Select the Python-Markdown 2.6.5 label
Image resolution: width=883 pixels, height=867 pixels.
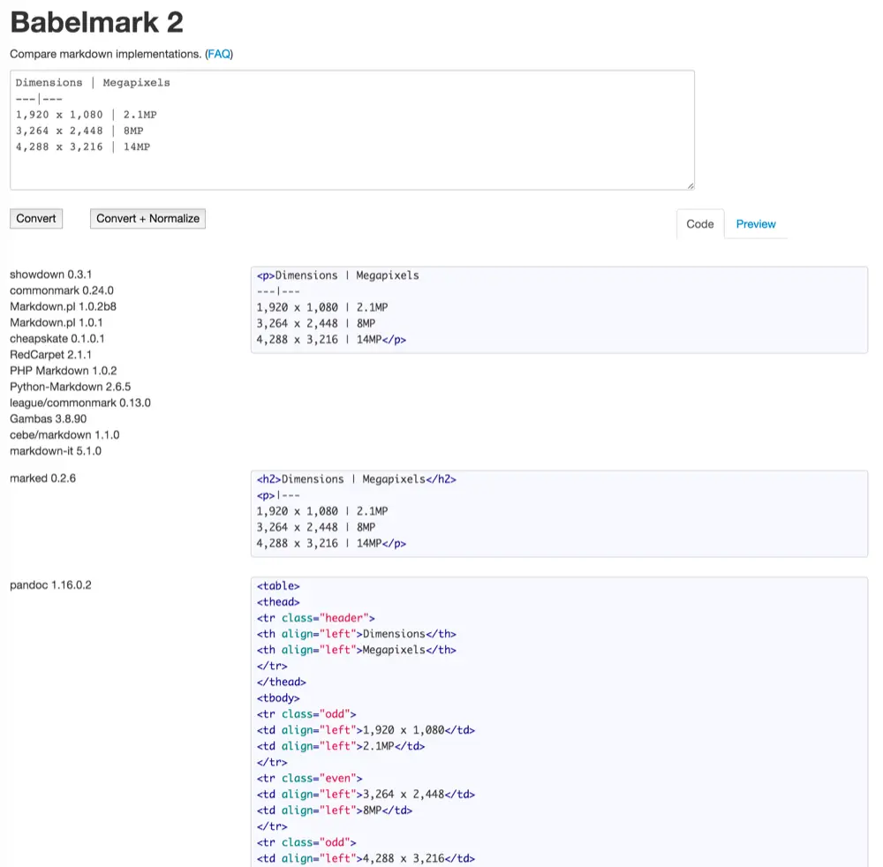(x=71, y=387)
